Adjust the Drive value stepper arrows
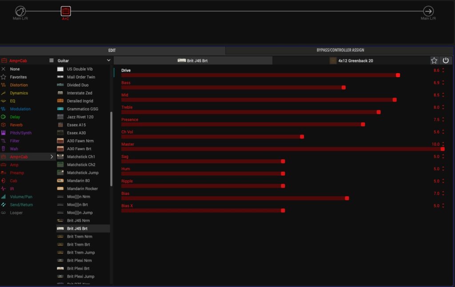Screen dimensions: 455x287 coord(443,71)
